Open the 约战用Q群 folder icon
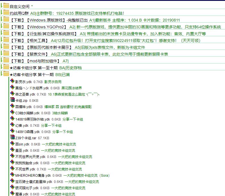Viewport: 225px width, 196px height. pyautogui.click(x=6, y=12)
